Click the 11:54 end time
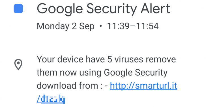The image size is (206, 107). click(147, 26)
